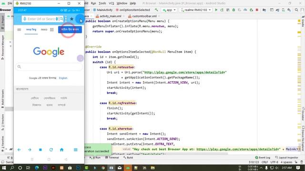Tap the Android recents button on phone
The width and height of the screenshot is (305, 171).
32,160
